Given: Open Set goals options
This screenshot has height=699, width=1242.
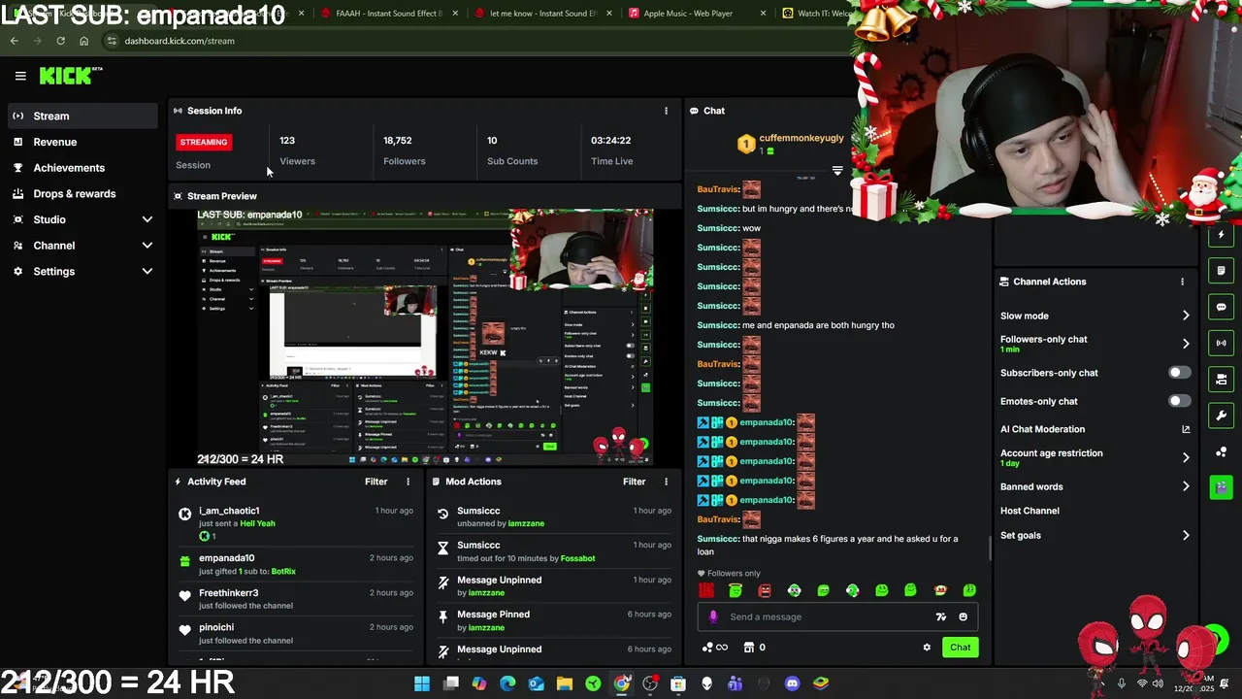Looking at the screenshot, I should tap(1095, 535).
